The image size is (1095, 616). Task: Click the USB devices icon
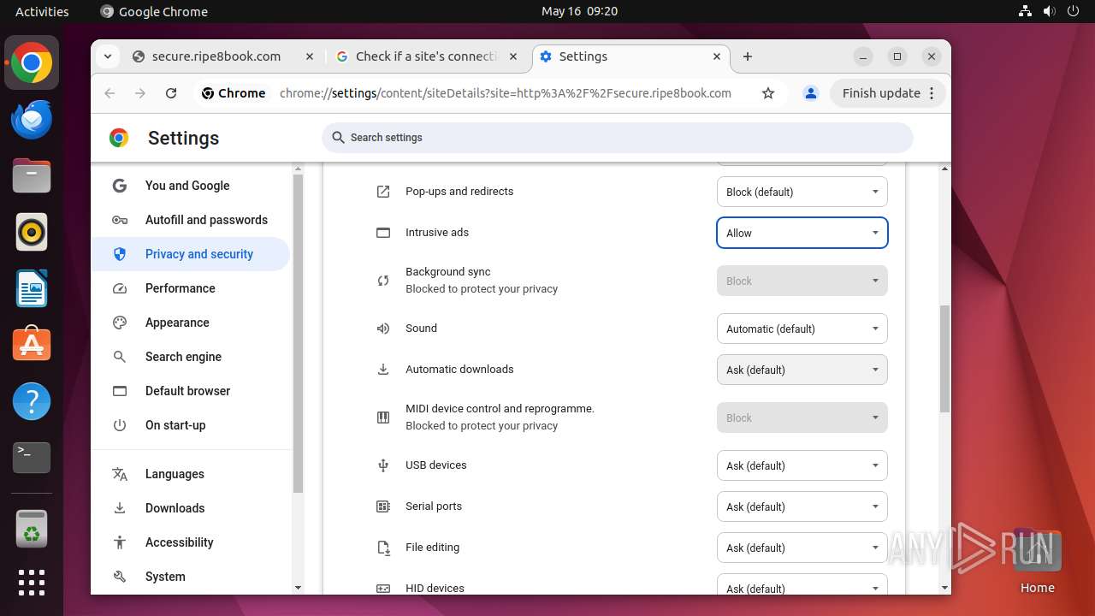click(383, 465)
